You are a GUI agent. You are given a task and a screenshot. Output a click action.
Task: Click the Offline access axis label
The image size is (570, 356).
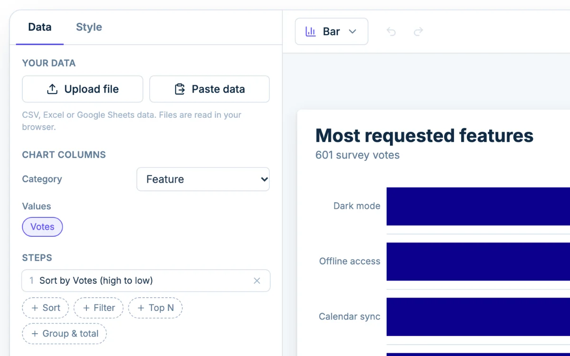(x=350, y=261)
